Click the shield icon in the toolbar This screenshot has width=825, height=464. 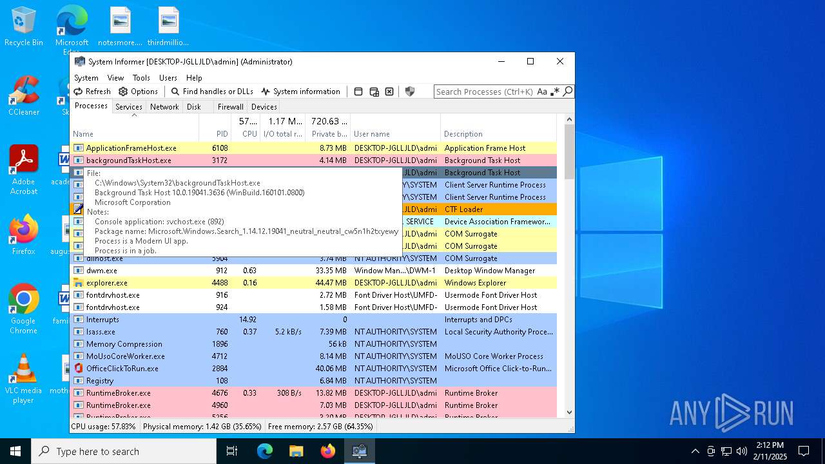coord(409,92)
